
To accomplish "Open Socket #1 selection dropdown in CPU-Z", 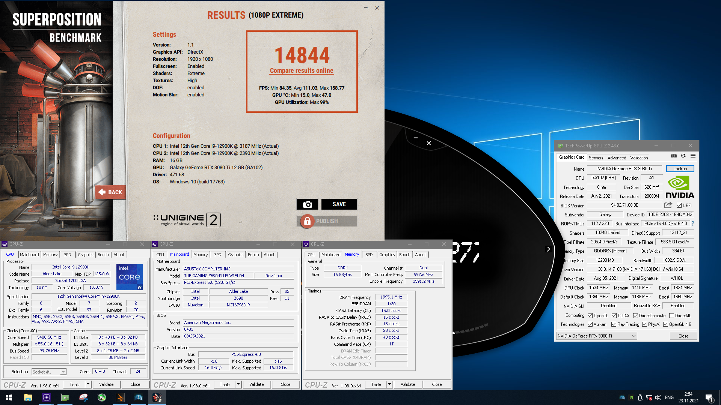I will pos(49,372).
